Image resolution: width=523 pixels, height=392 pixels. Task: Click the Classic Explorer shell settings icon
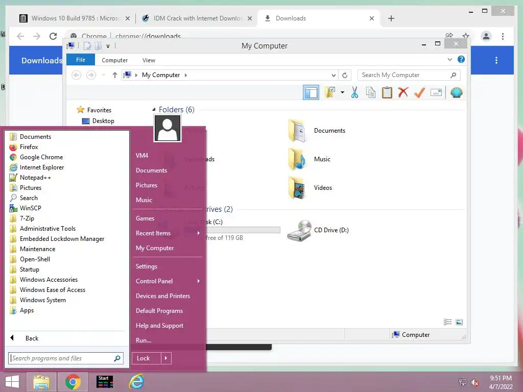coord(456,92)
